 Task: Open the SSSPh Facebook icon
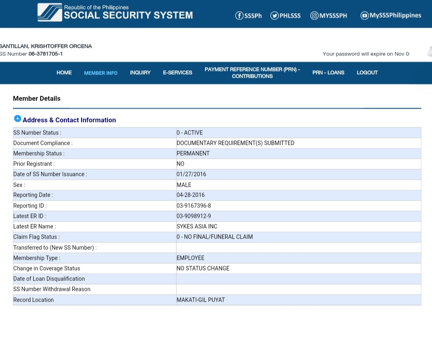(239, 16)
